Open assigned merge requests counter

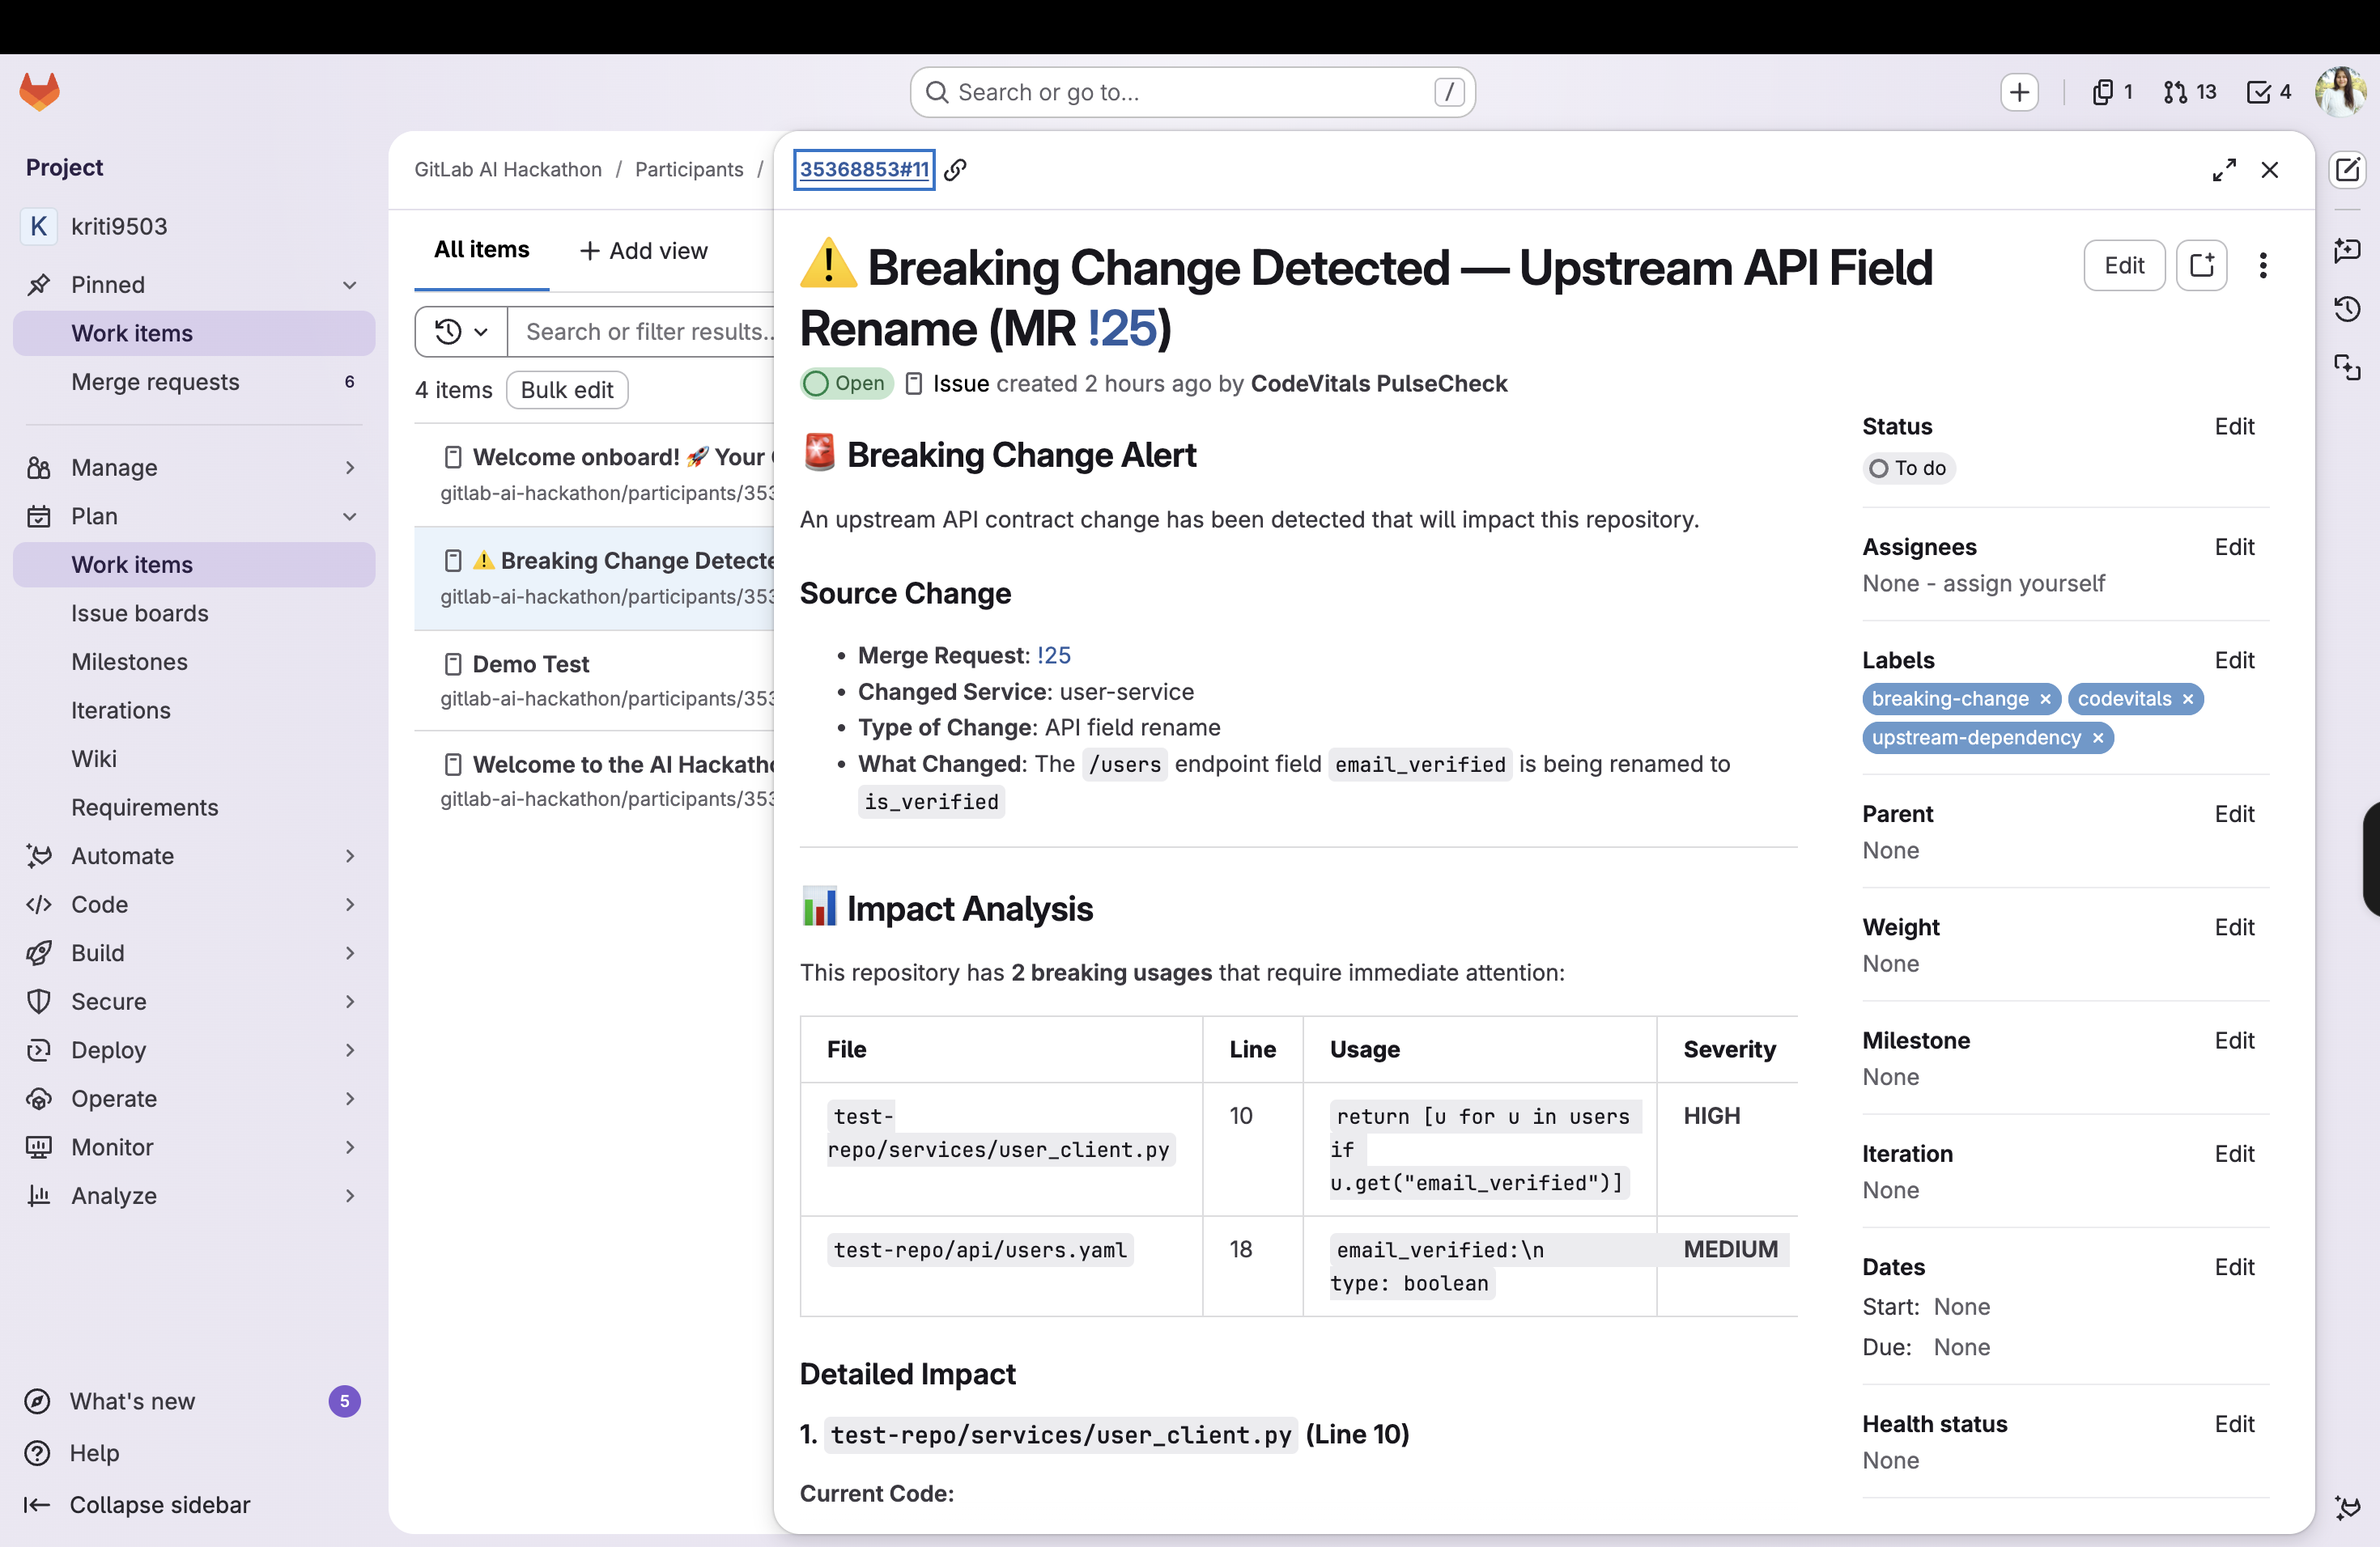pos(2189,92)
